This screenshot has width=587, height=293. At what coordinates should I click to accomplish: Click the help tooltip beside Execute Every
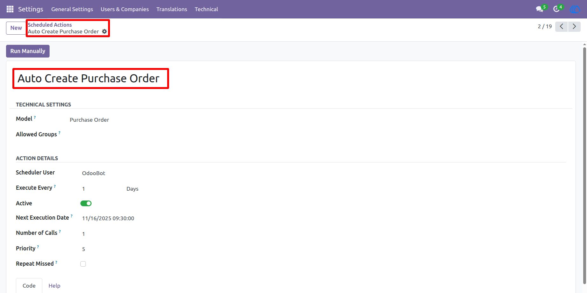(55, 186)
